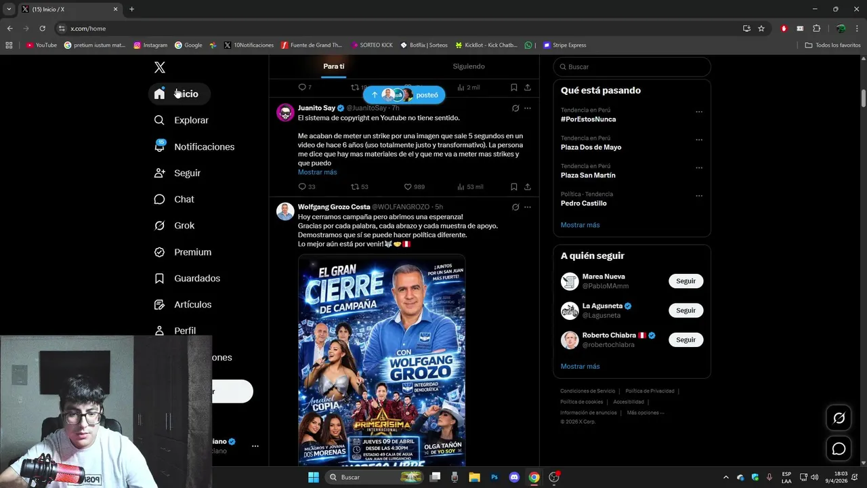Screen dimensions: 867x488
Task: Open Guardados bookmarks in the sidebar
Action: coord(188,279)
